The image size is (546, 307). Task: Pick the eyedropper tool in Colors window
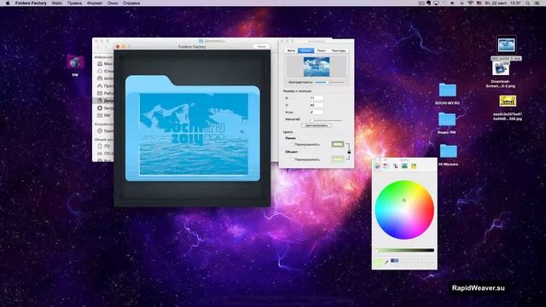point(386,262)
